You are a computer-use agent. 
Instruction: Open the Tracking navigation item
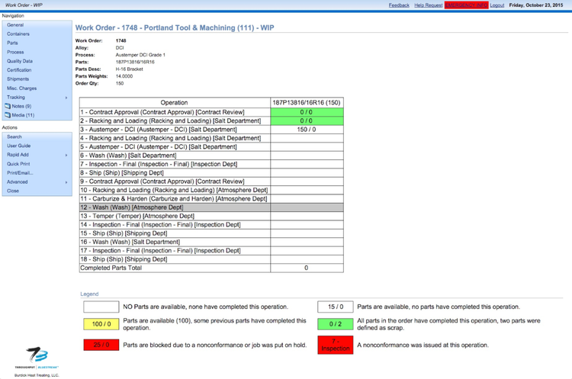pos(16,98)
